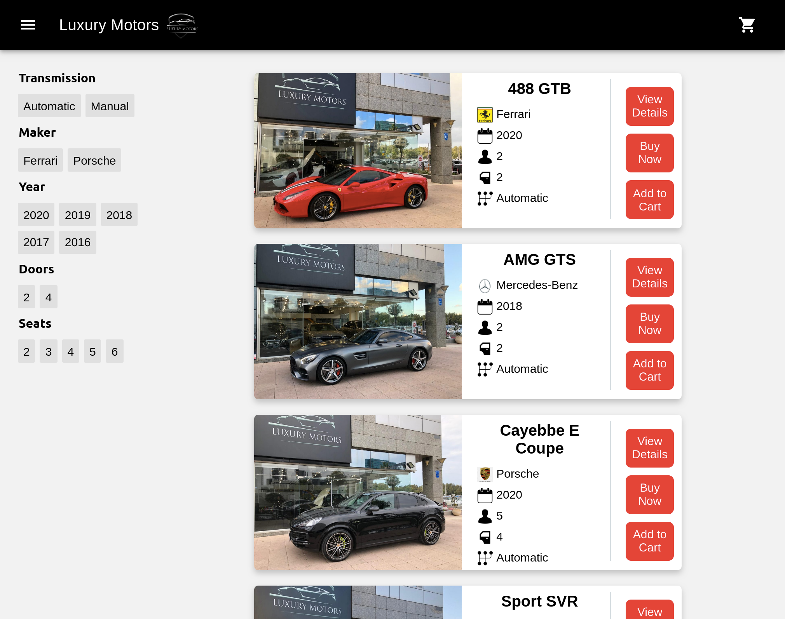Select the Ferrari maker filter
The height and width of the screenshot is (619, 785).
coord(40,160)
